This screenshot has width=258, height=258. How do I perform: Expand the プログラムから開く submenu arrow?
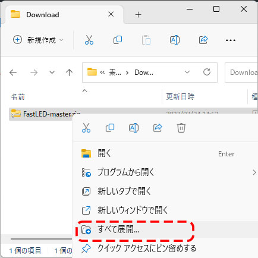tap(254, 172)
